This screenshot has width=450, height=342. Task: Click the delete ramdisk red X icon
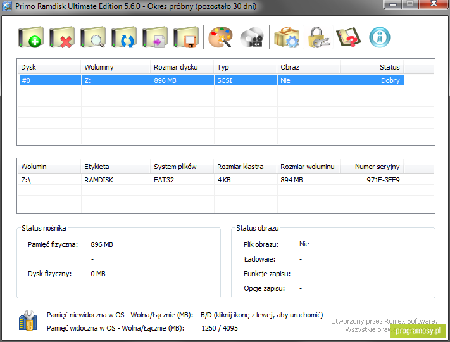(61, 37)
